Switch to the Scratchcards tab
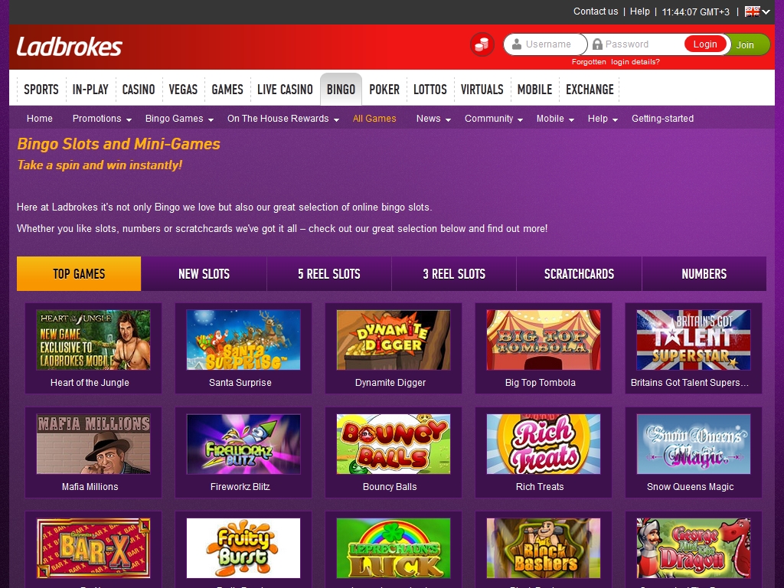 (x=579, y=274)
